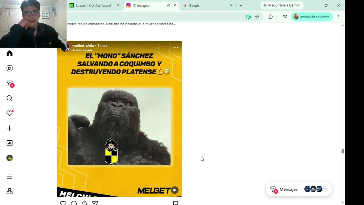Comment on the melbet_chile post
The width and height of the screenshot is (364, 205).
74,203
